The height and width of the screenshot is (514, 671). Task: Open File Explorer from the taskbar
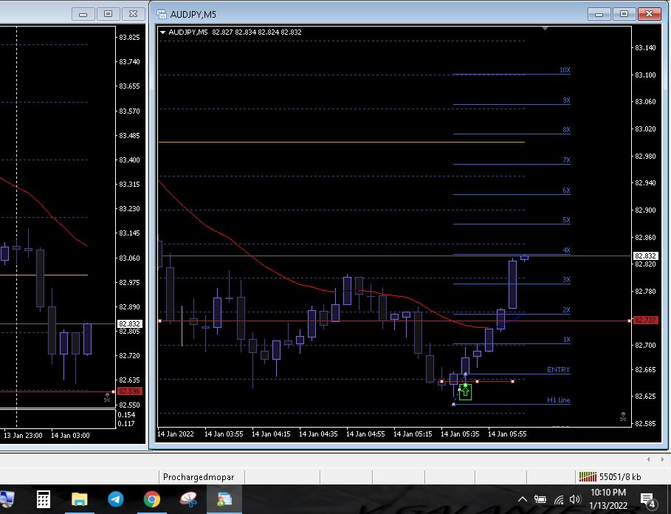pyautogui.click(x=80, y=500)
